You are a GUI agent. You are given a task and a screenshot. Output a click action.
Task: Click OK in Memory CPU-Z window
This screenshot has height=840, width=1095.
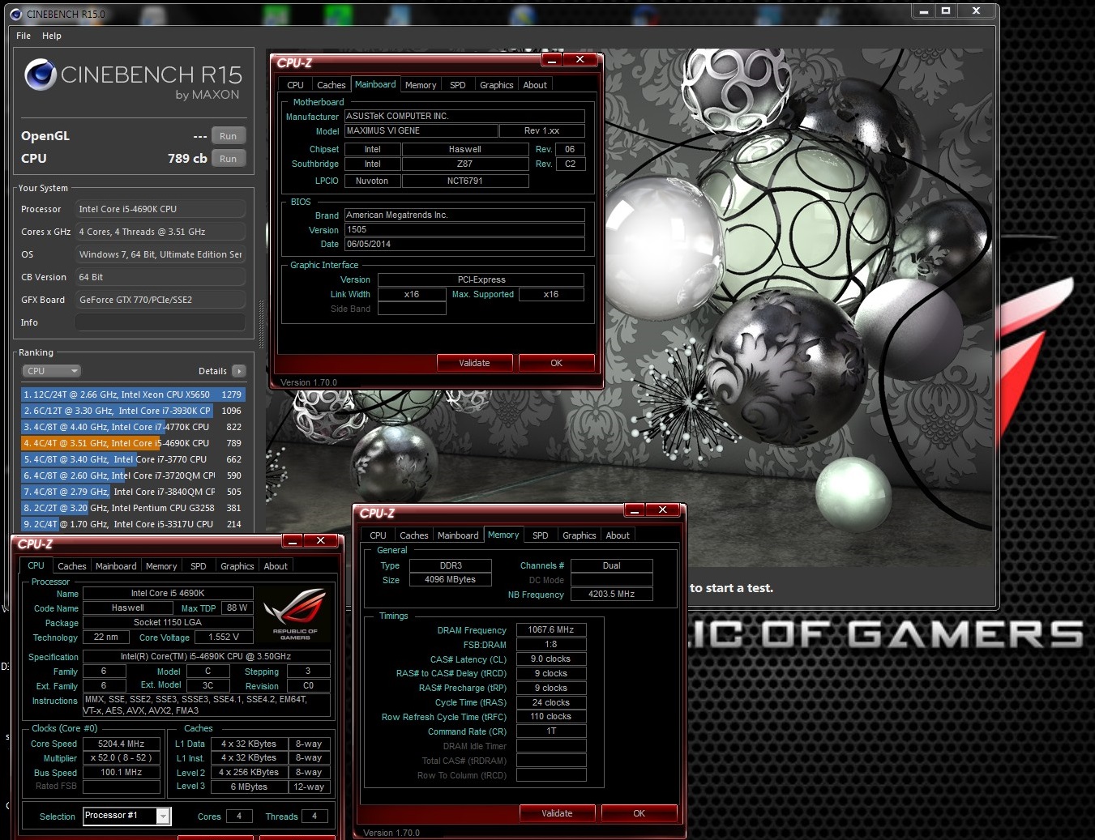point(639,813)
